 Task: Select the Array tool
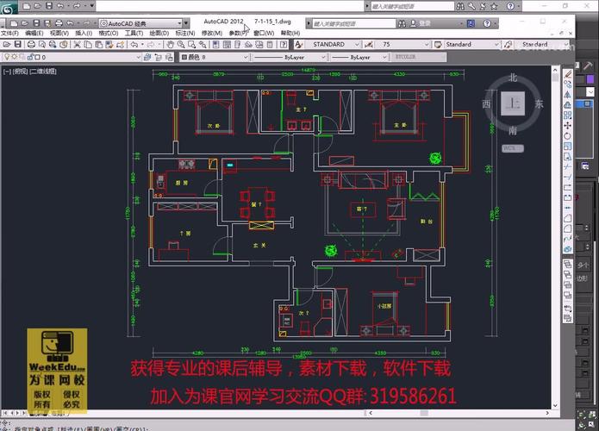(568, 115)
